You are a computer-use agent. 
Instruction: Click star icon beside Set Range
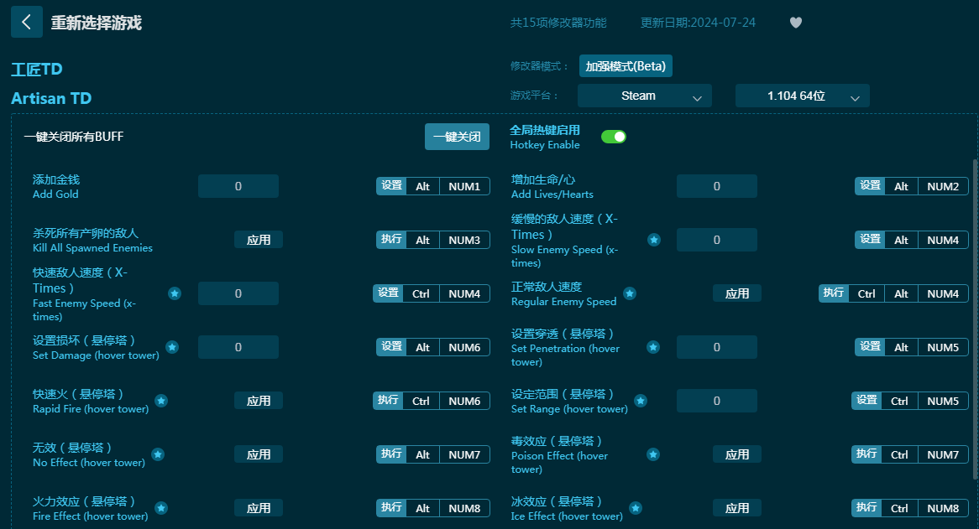point(641,401)
